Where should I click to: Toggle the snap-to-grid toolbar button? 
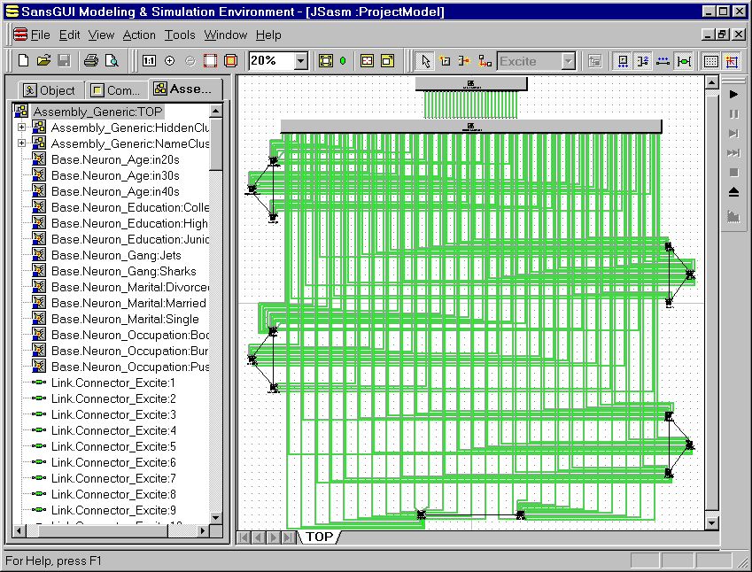pyautogui.click(x=731, y=61)
